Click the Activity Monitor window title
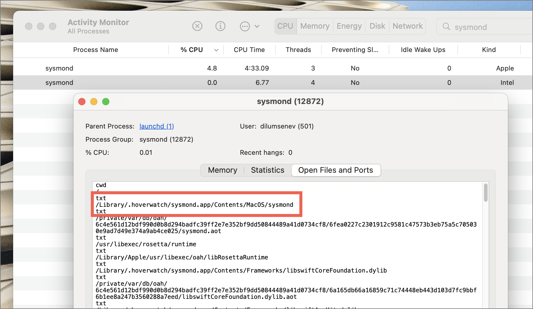This screenshot has height=309, width=533. coord(98,22)
